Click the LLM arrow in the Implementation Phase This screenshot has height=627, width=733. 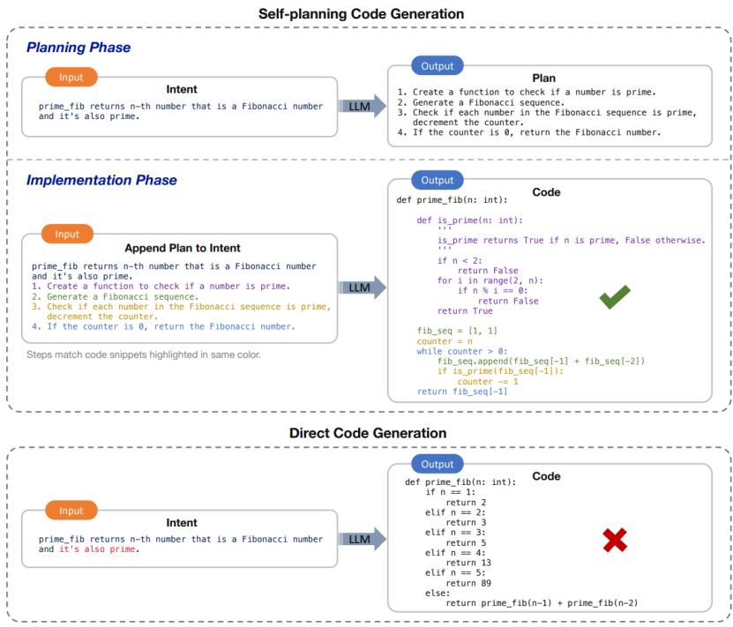click(363, 287)
